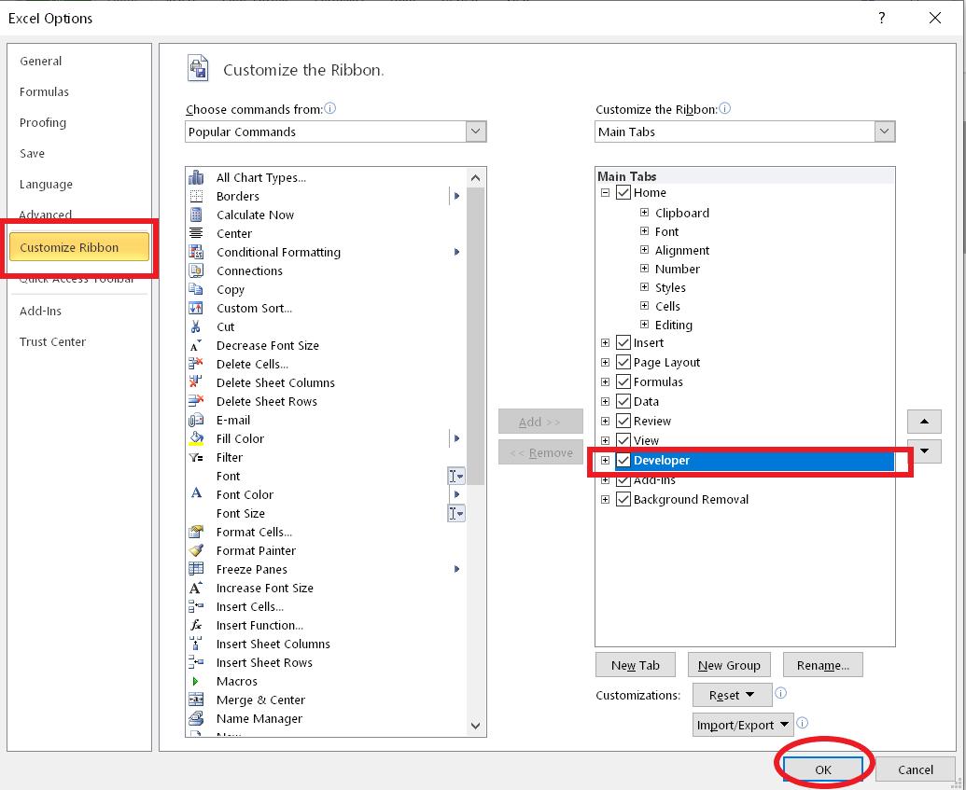Open the Formulas options section
This screenshot has width=966, height=790.
pos(42,91)
